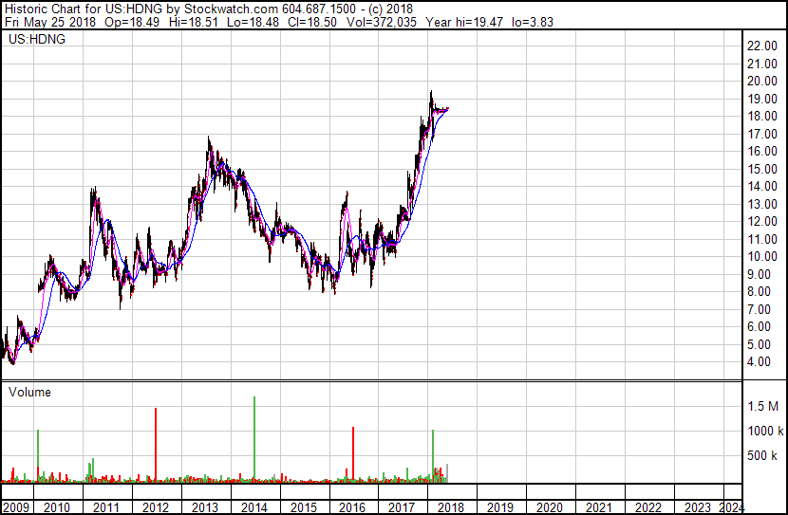This screenshot has width=788, height=515.
Task: Select the 2009 year label on axis
Action: tap(15, 507)
